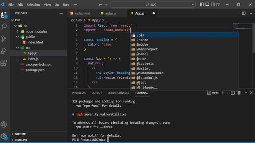255x143 pixels.
Task: Toggle the secondary side bar layout icon
Action: coord(212,4)
